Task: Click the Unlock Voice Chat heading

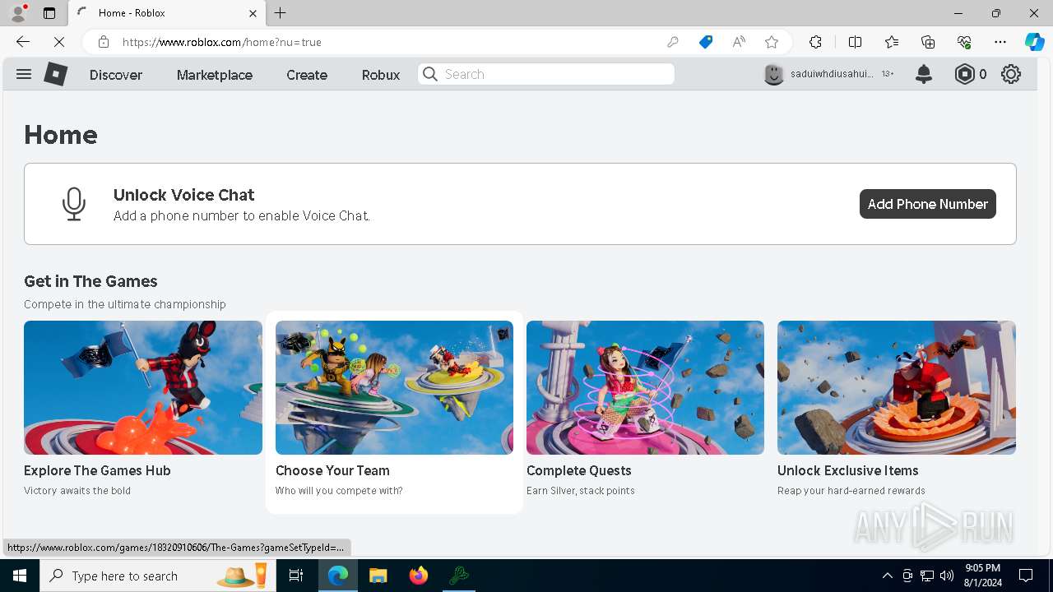Action: tap(184, 195)
